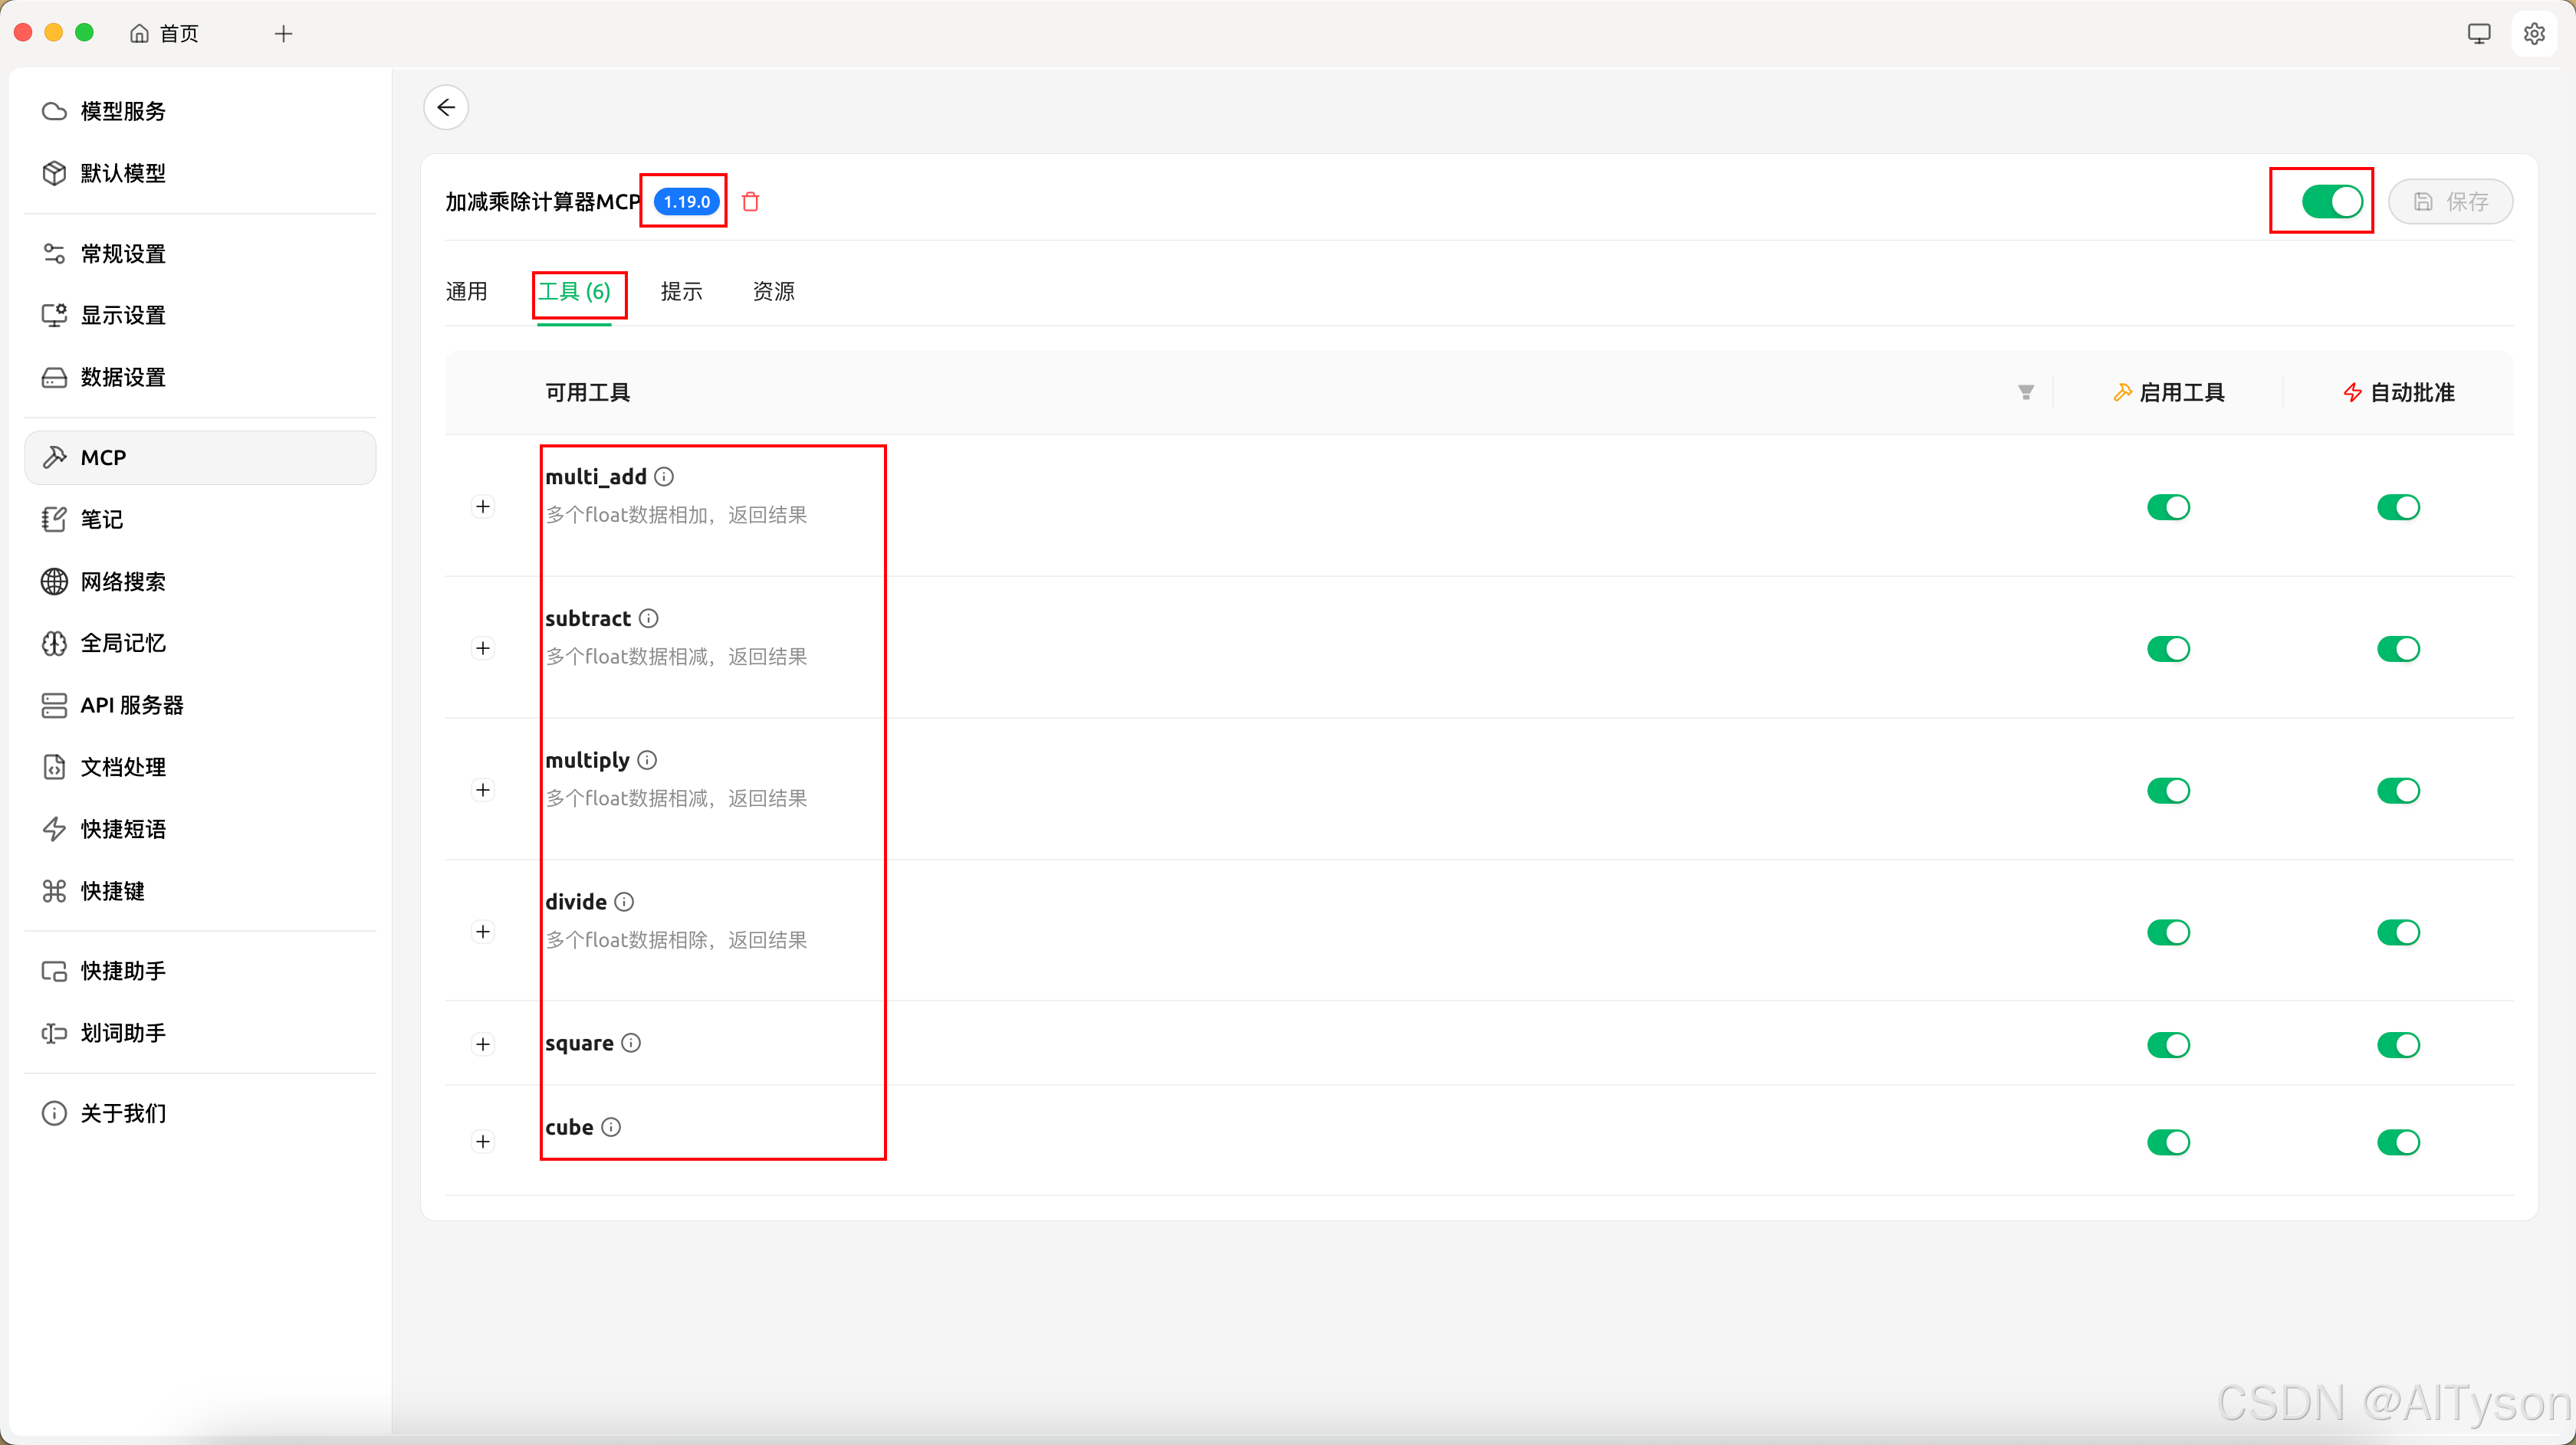Toggle enable switch for square tool
Image resolution: width=2576 pixels, height=1445 pixels.
click(x=2167, y=1044)
